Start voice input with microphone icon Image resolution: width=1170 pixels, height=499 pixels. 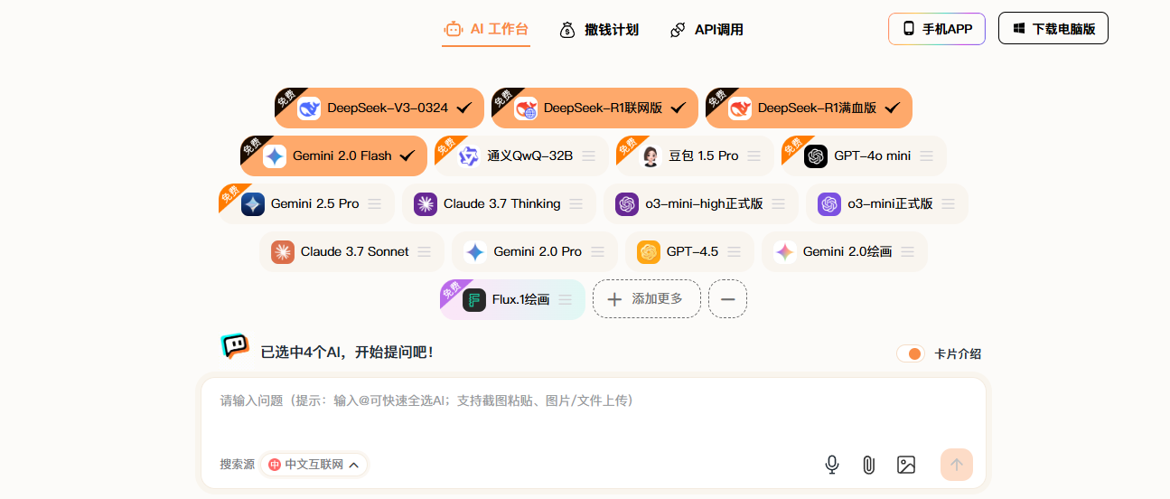click(832, 465)
